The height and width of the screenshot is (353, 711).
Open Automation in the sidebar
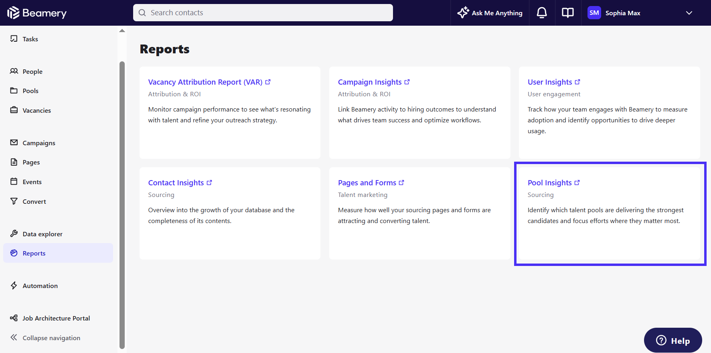(40, 286)
